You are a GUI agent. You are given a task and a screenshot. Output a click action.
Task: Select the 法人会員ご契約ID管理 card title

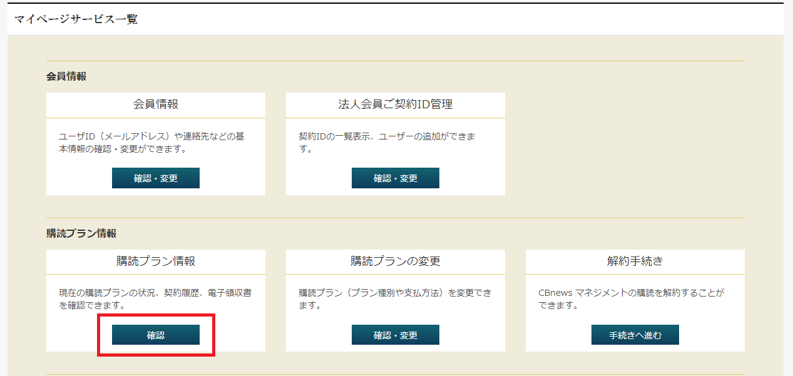(x=395, y=104)
